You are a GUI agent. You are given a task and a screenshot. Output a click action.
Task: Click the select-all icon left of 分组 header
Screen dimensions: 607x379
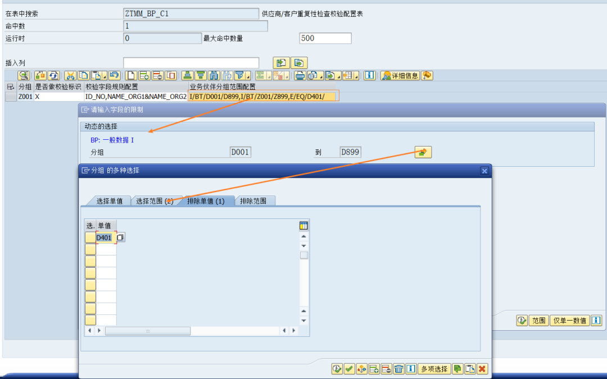click(11, 86)
